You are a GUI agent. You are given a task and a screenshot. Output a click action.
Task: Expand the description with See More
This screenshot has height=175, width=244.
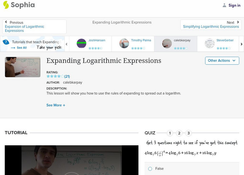tap(56, 105)
